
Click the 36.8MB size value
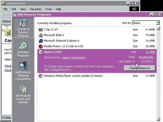pos(150,46)
